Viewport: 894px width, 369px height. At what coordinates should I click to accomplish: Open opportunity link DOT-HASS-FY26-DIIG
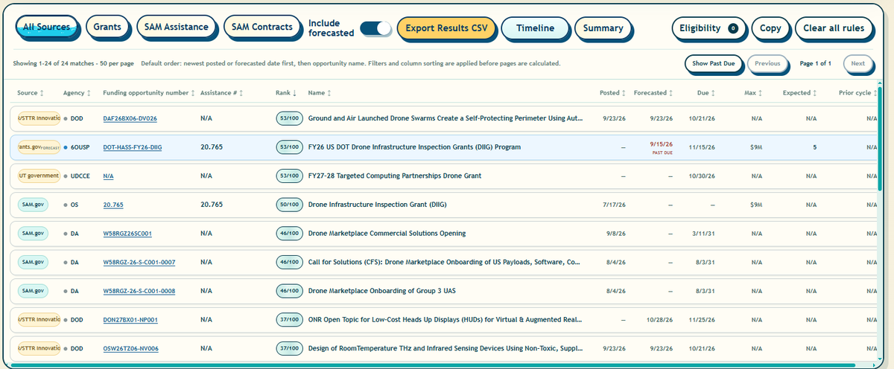(132, 147)
